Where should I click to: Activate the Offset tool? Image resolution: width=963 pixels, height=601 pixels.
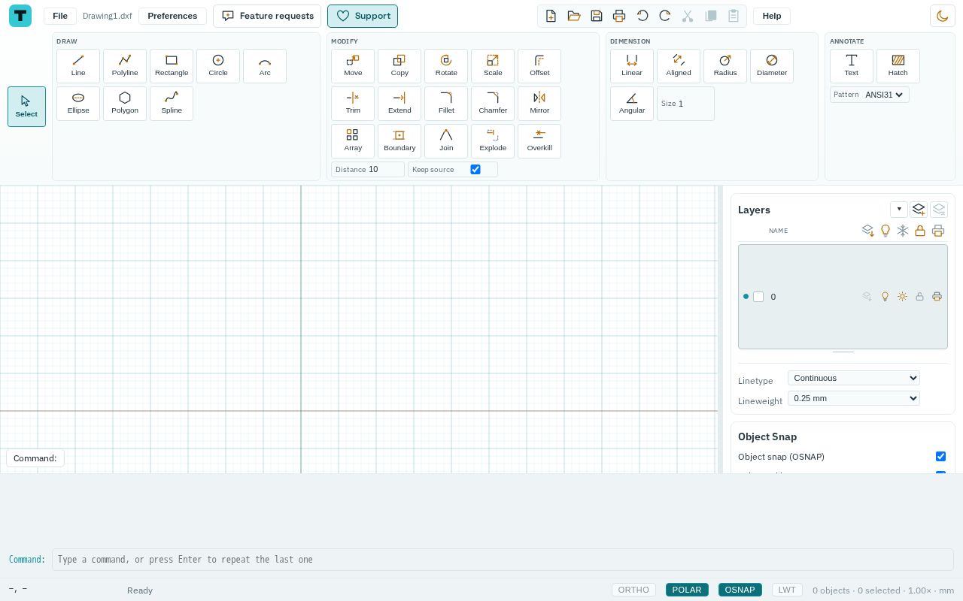point(539,66)
